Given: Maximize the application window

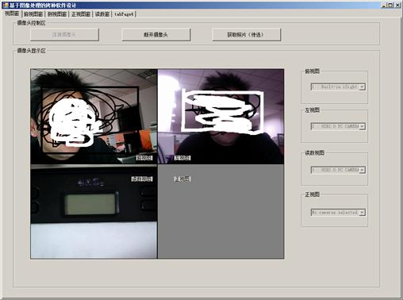Looking at the screenshot, I should [x=390, y=5].
